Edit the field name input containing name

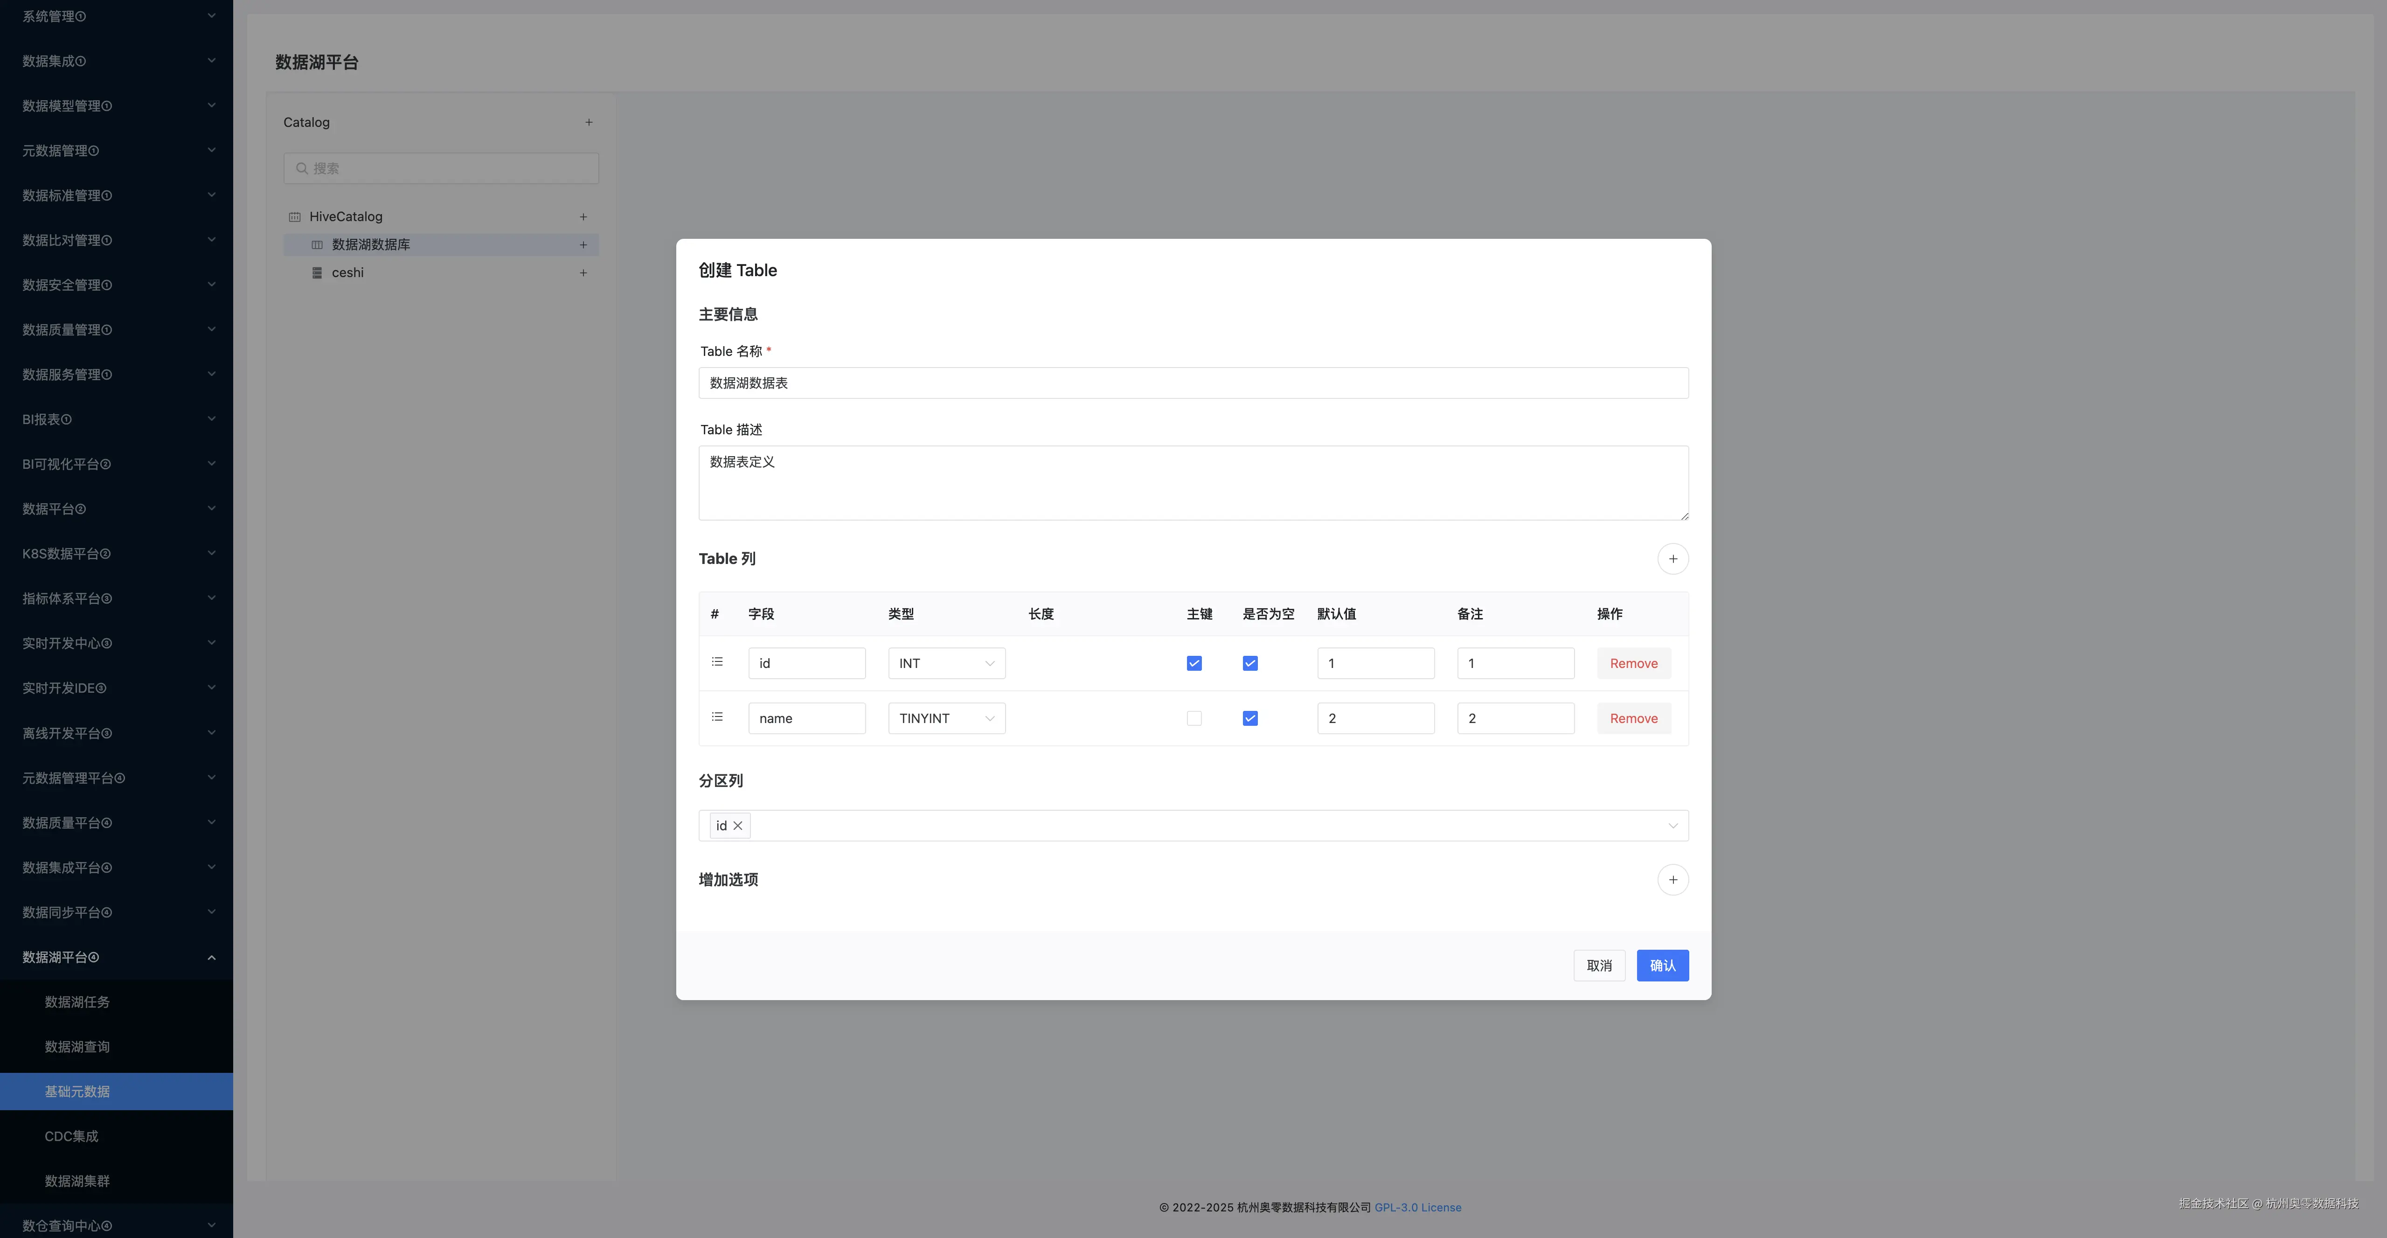(x=807, y=718)
